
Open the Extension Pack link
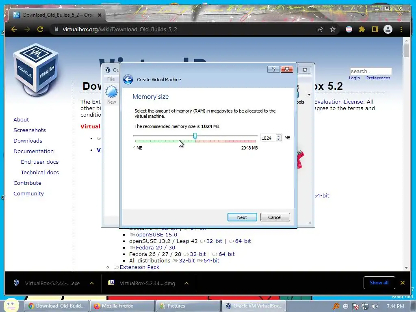139,267
